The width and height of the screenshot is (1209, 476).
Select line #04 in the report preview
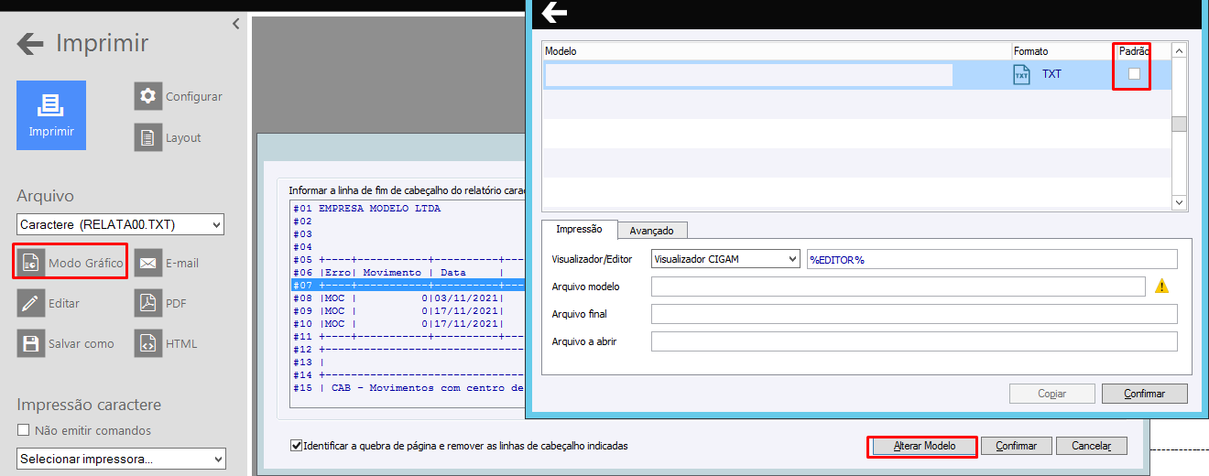coord(406,246)
